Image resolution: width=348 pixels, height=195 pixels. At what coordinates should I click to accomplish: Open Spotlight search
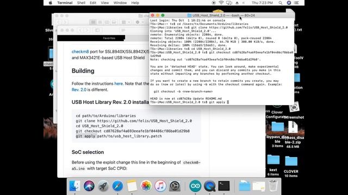[281, 3]
